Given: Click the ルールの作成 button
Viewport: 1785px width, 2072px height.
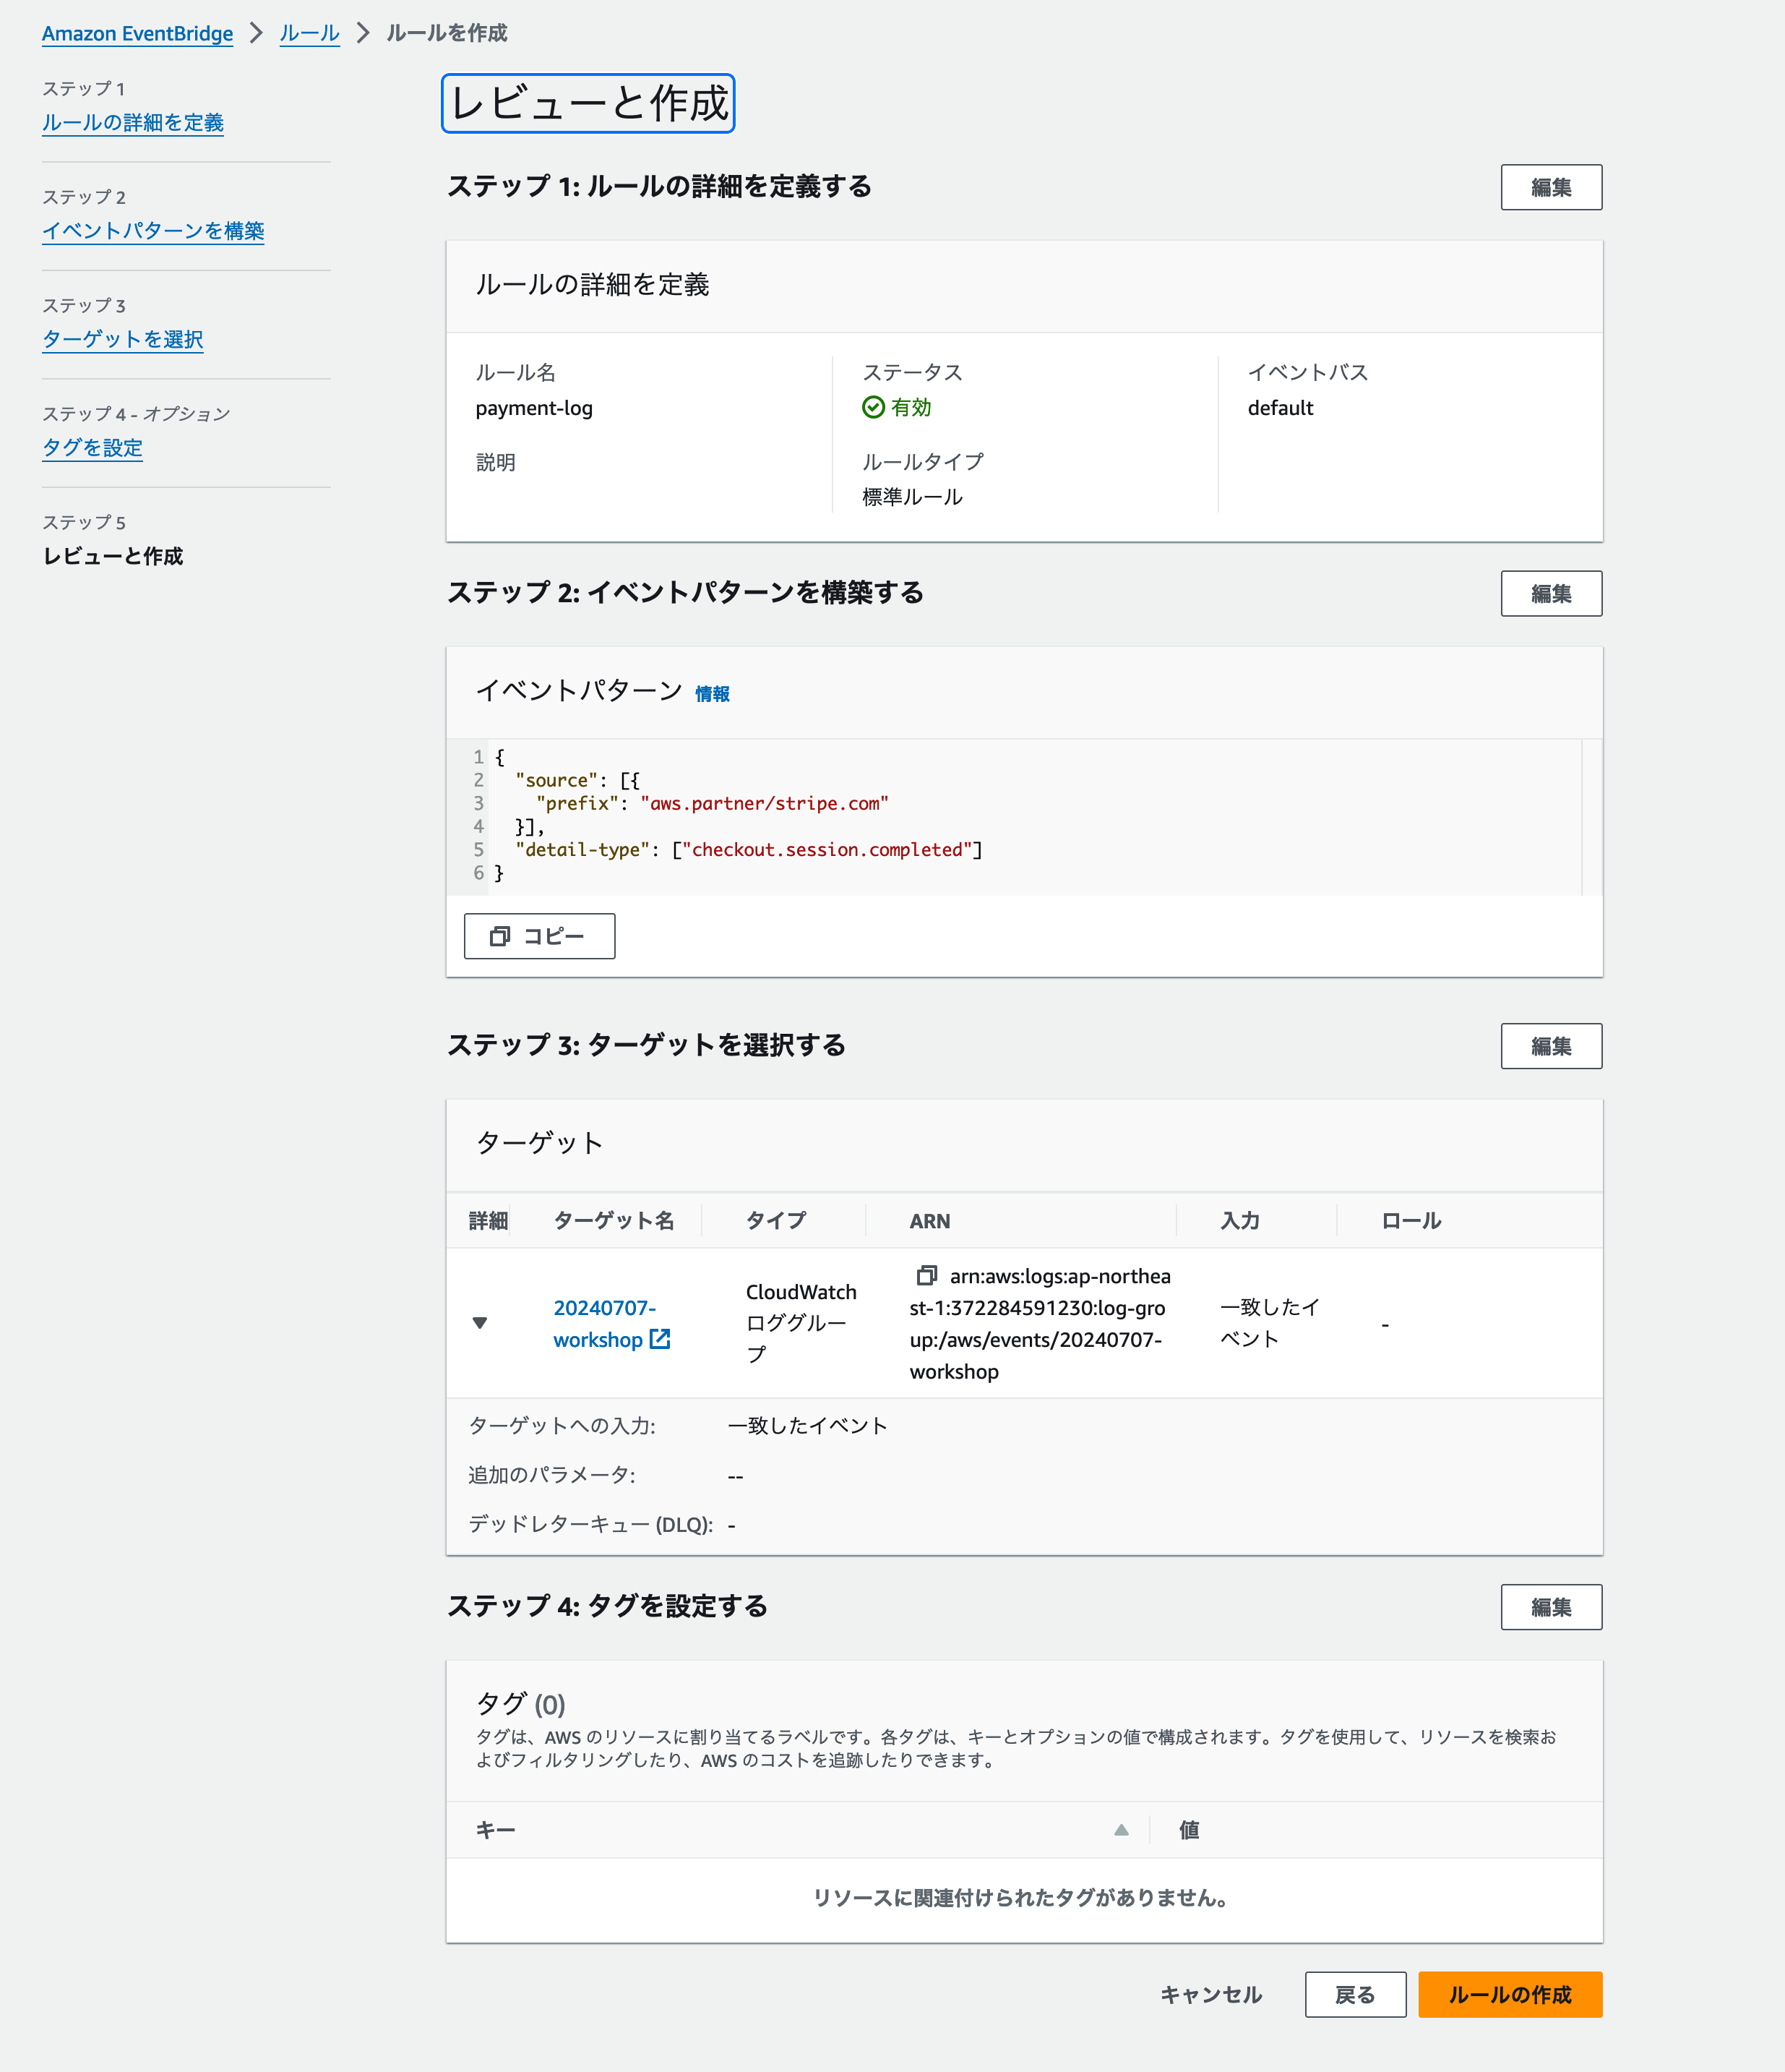Looking at the screenshot, I should coord(1509,1994).
